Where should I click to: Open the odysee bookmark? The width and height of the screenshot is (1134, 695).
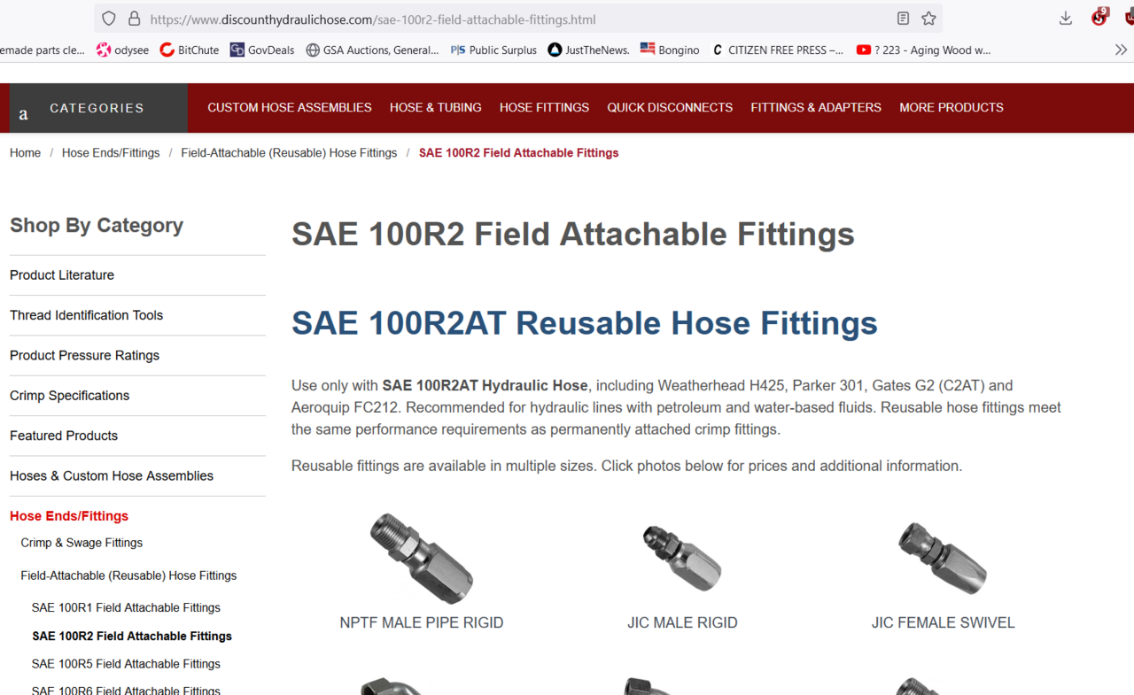122,50
